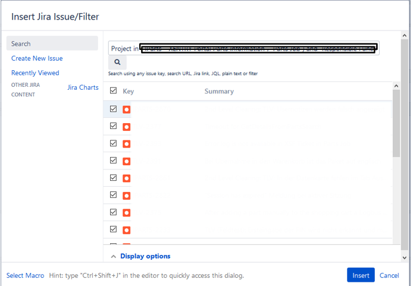Uncheck the first issue row checkbox
Image resolution: width=413 pixels, height=286 pixels.
(x=113, y=109)
